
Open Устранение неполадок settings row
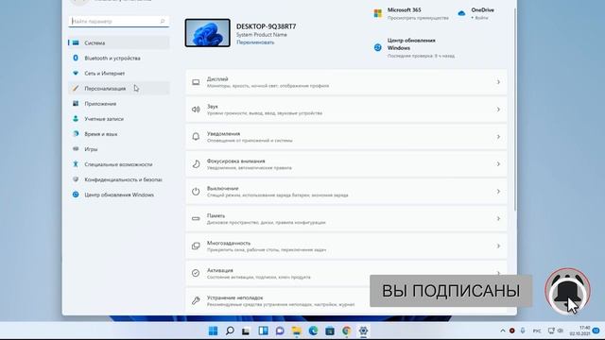(346, 300)
